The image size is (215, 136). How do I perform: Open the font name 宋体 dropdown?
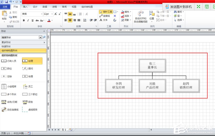42,14
